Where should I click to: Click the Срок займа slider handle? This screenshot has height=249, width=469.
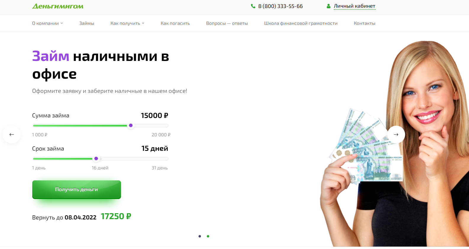[96, 159]
